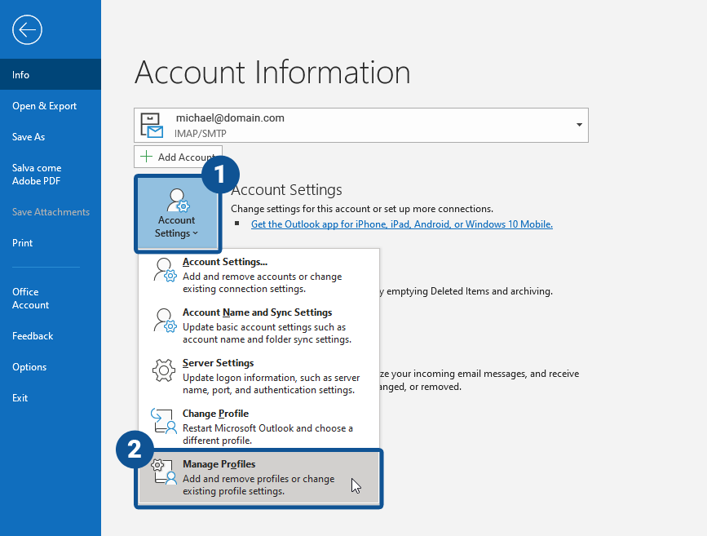The height and width of the screenshot is (536, 707).
Task: Choose Manage Profiles menu item
Action: click(258, 478)
